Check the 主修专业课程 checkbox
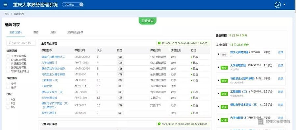 click(8, 56)
